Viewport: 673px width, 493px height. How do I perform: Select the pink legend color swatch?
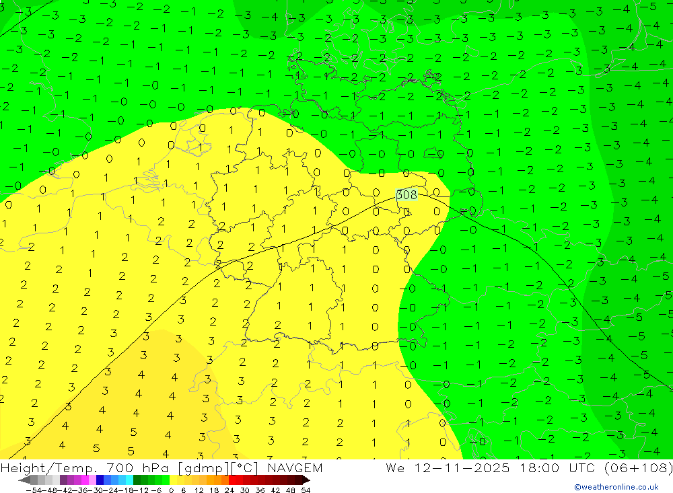pos(92,480)
